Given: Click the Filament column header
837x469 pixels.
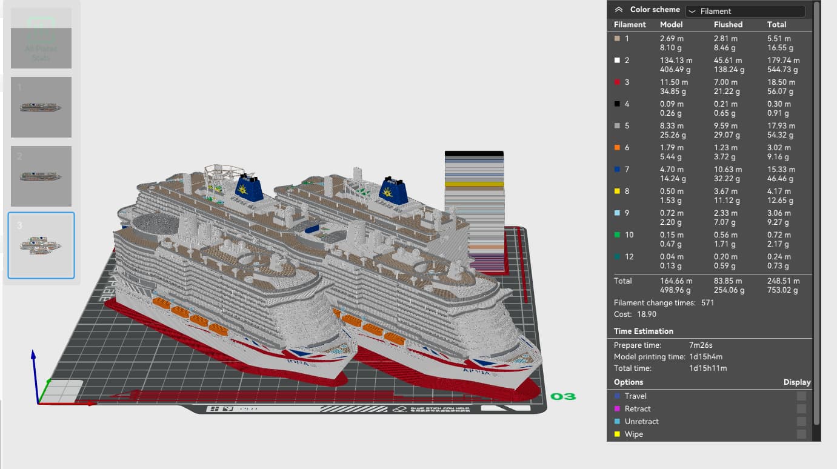Looking at the screenshot, I should [x=630, y=24].
